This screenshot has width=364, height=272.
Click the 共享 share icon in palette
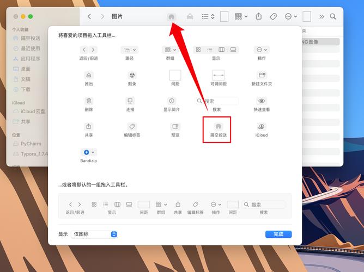pos(89,126)
